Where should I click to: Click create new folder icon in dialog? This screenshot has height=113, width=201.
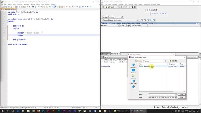(173, 61)
